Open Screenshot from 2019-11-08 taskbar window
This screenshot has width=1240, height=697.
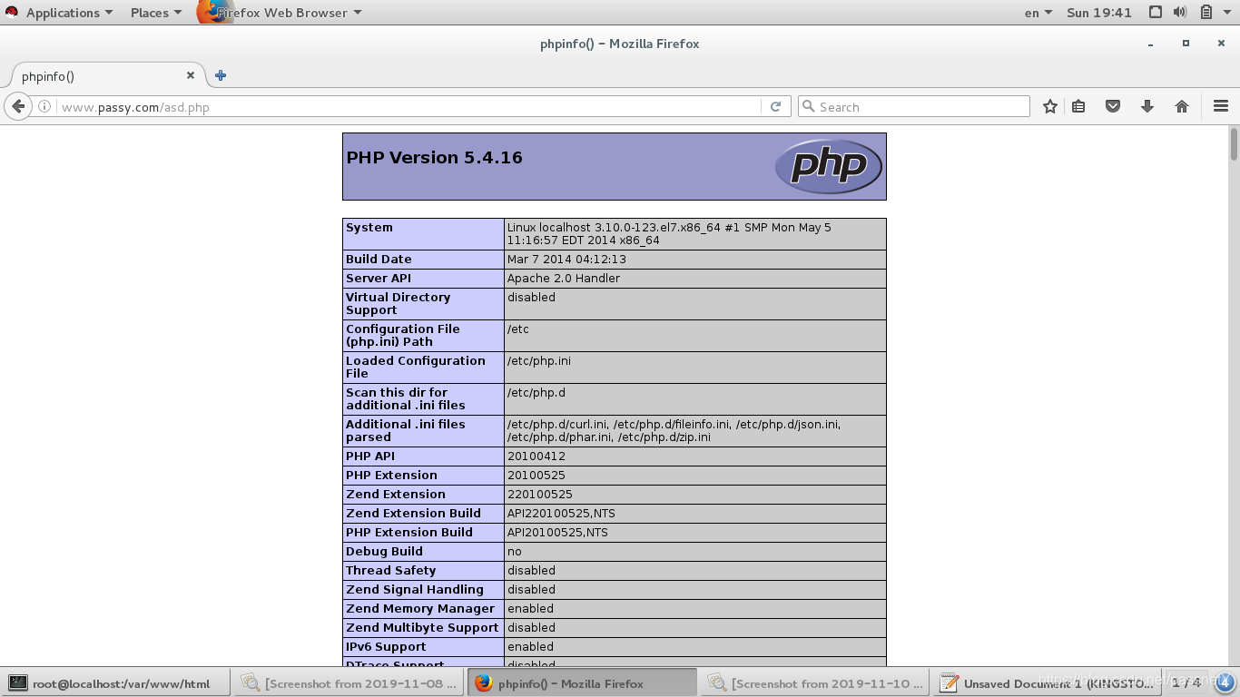click(x=349, y=683)
